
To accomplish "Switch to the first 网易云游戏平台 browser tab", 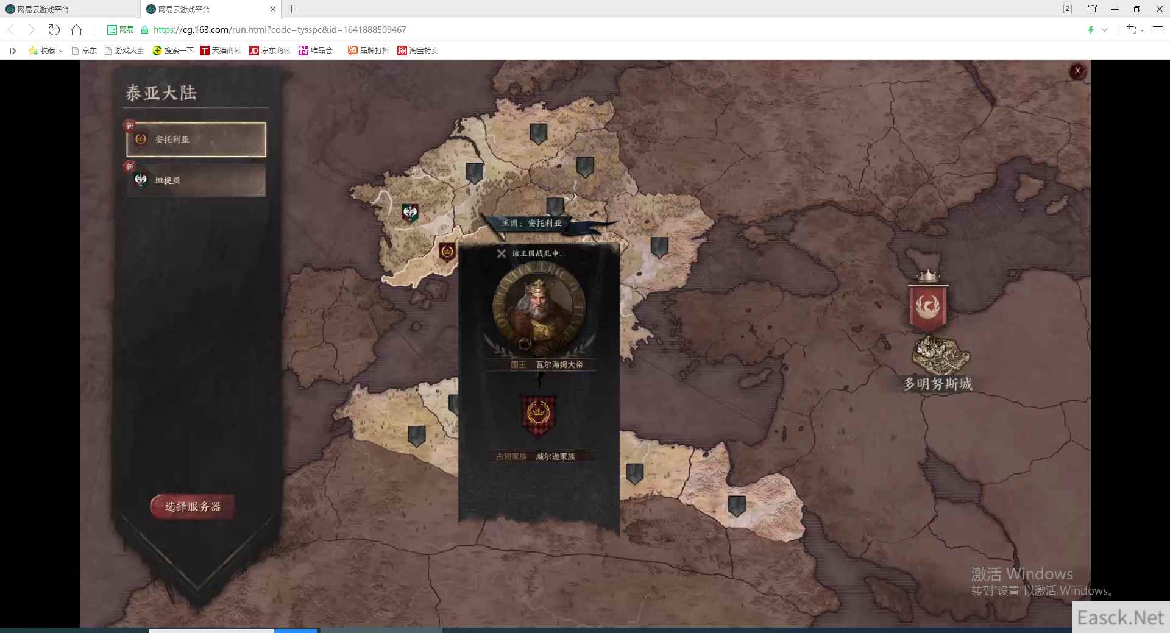I will click(70, 9).
